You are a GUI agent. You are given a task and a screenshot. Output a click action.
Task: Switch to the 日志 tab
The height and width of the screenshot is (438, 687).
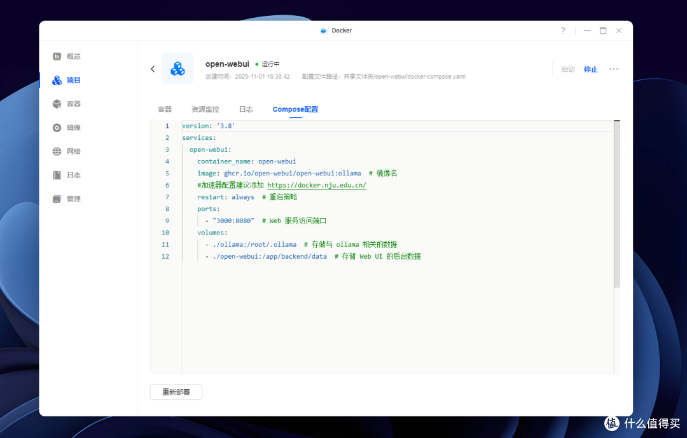pos(246,109)
